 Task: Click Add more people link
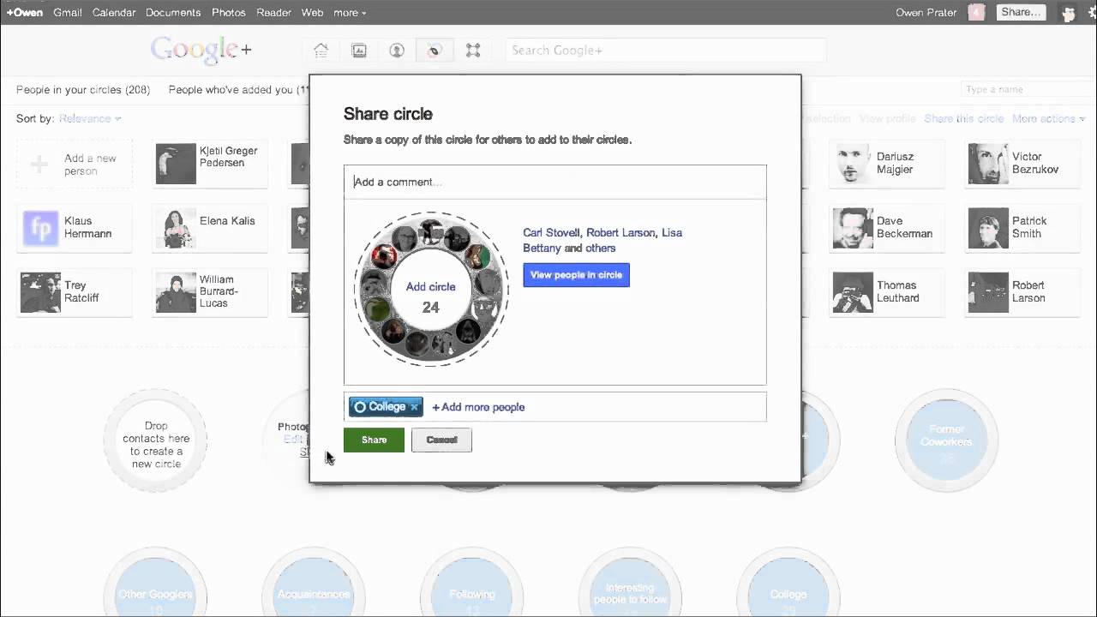tap(478, 407)
